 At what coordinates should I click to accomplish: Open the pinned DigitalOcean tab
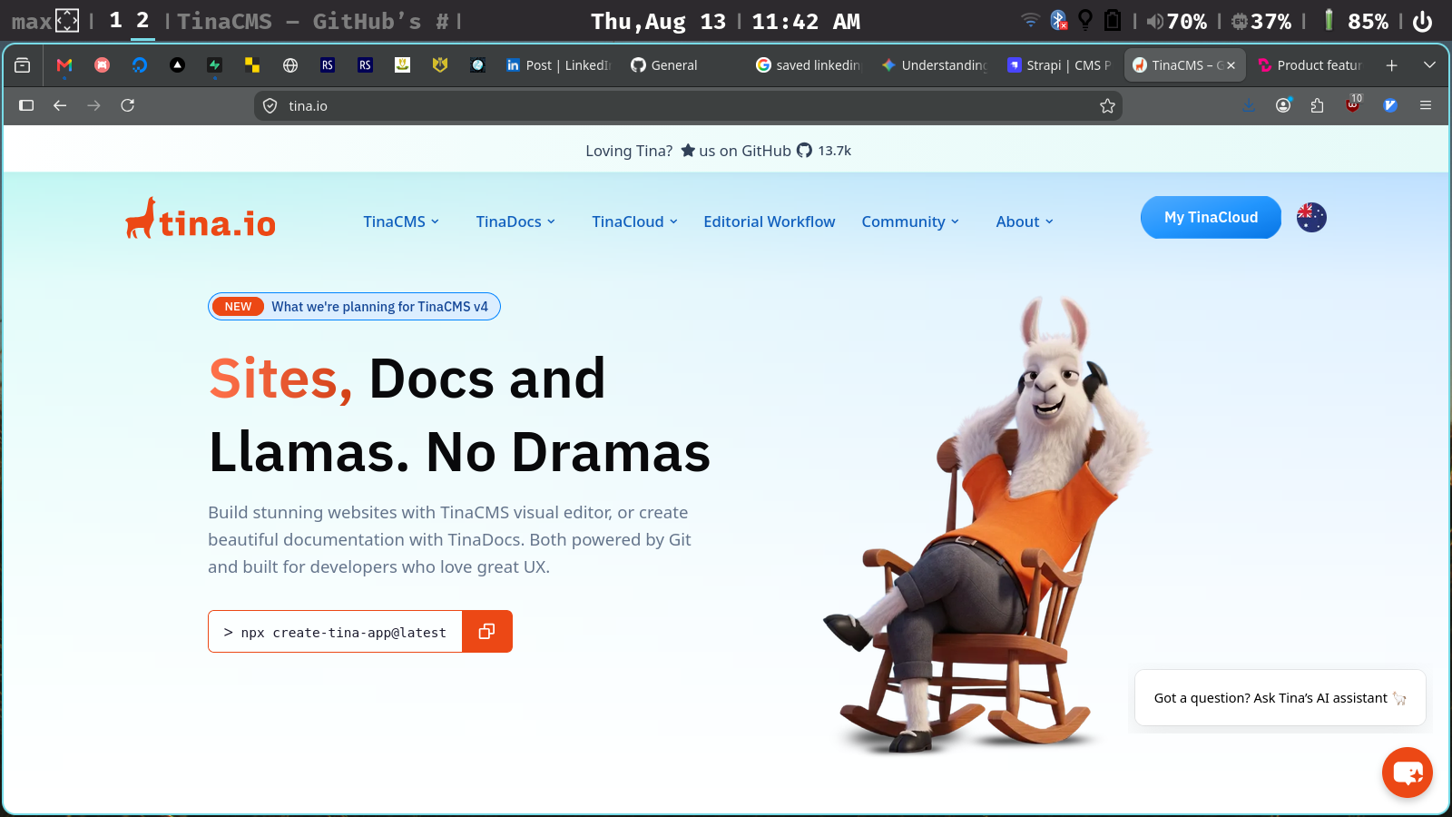[x=139, y=65]
